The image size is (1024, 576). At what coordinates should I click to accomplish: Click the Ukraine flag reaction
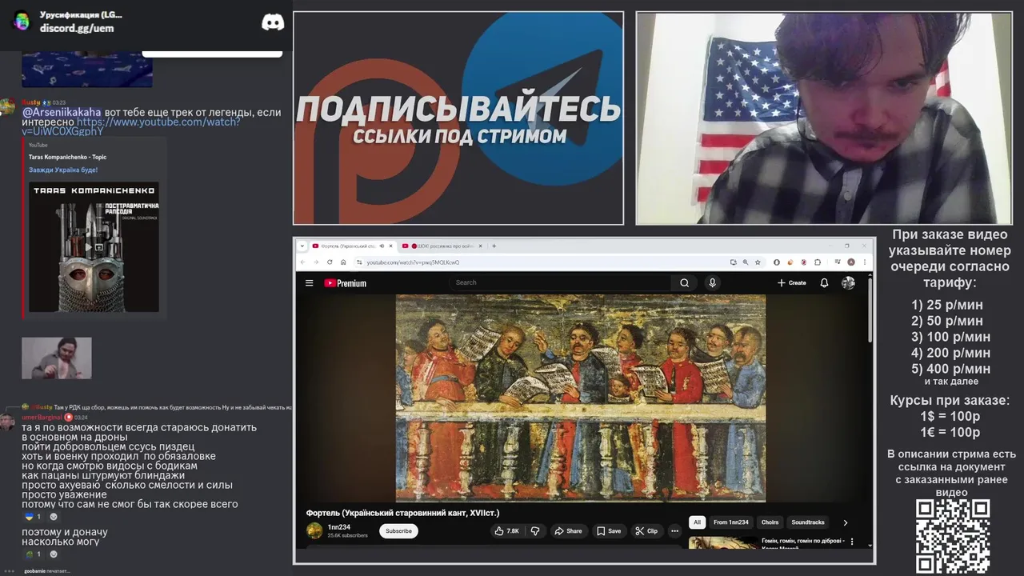coord(34,517)
